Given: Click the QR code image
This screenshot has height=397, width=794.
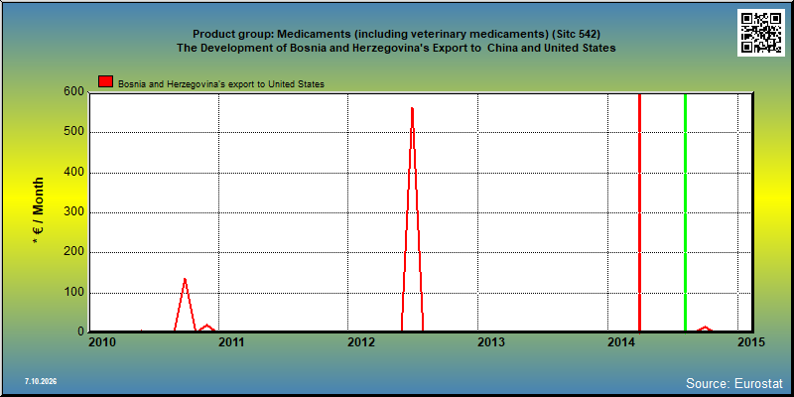Looking at the screenshot, I should point(760,32).
